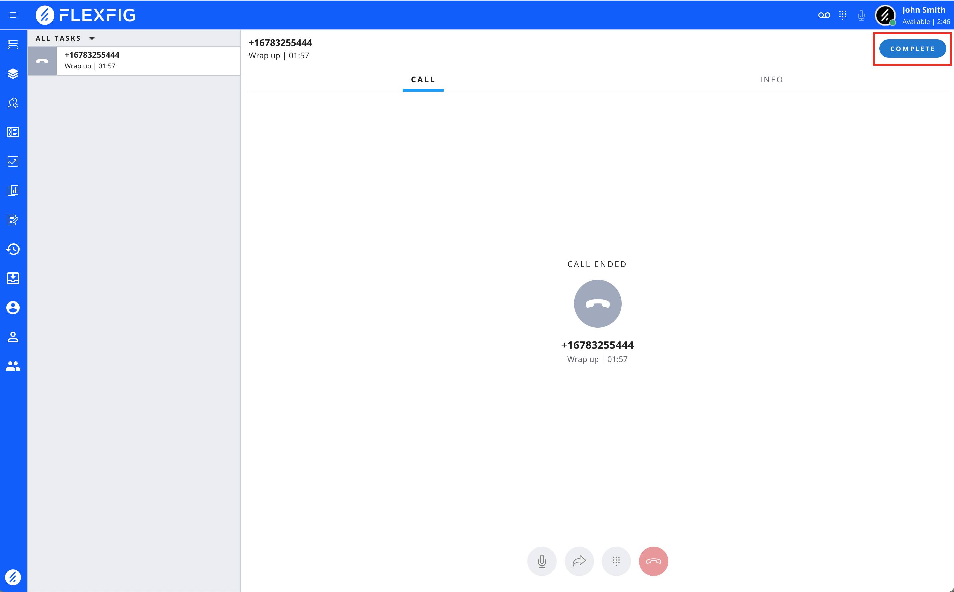Open the inbox download sidebar icon
The image size is (954, 592).
pos(13,278)
